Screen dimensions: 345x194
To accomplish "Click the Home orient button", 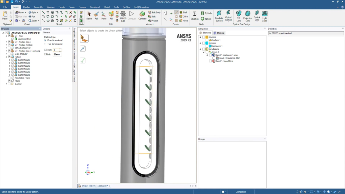I will click(20, 13).
